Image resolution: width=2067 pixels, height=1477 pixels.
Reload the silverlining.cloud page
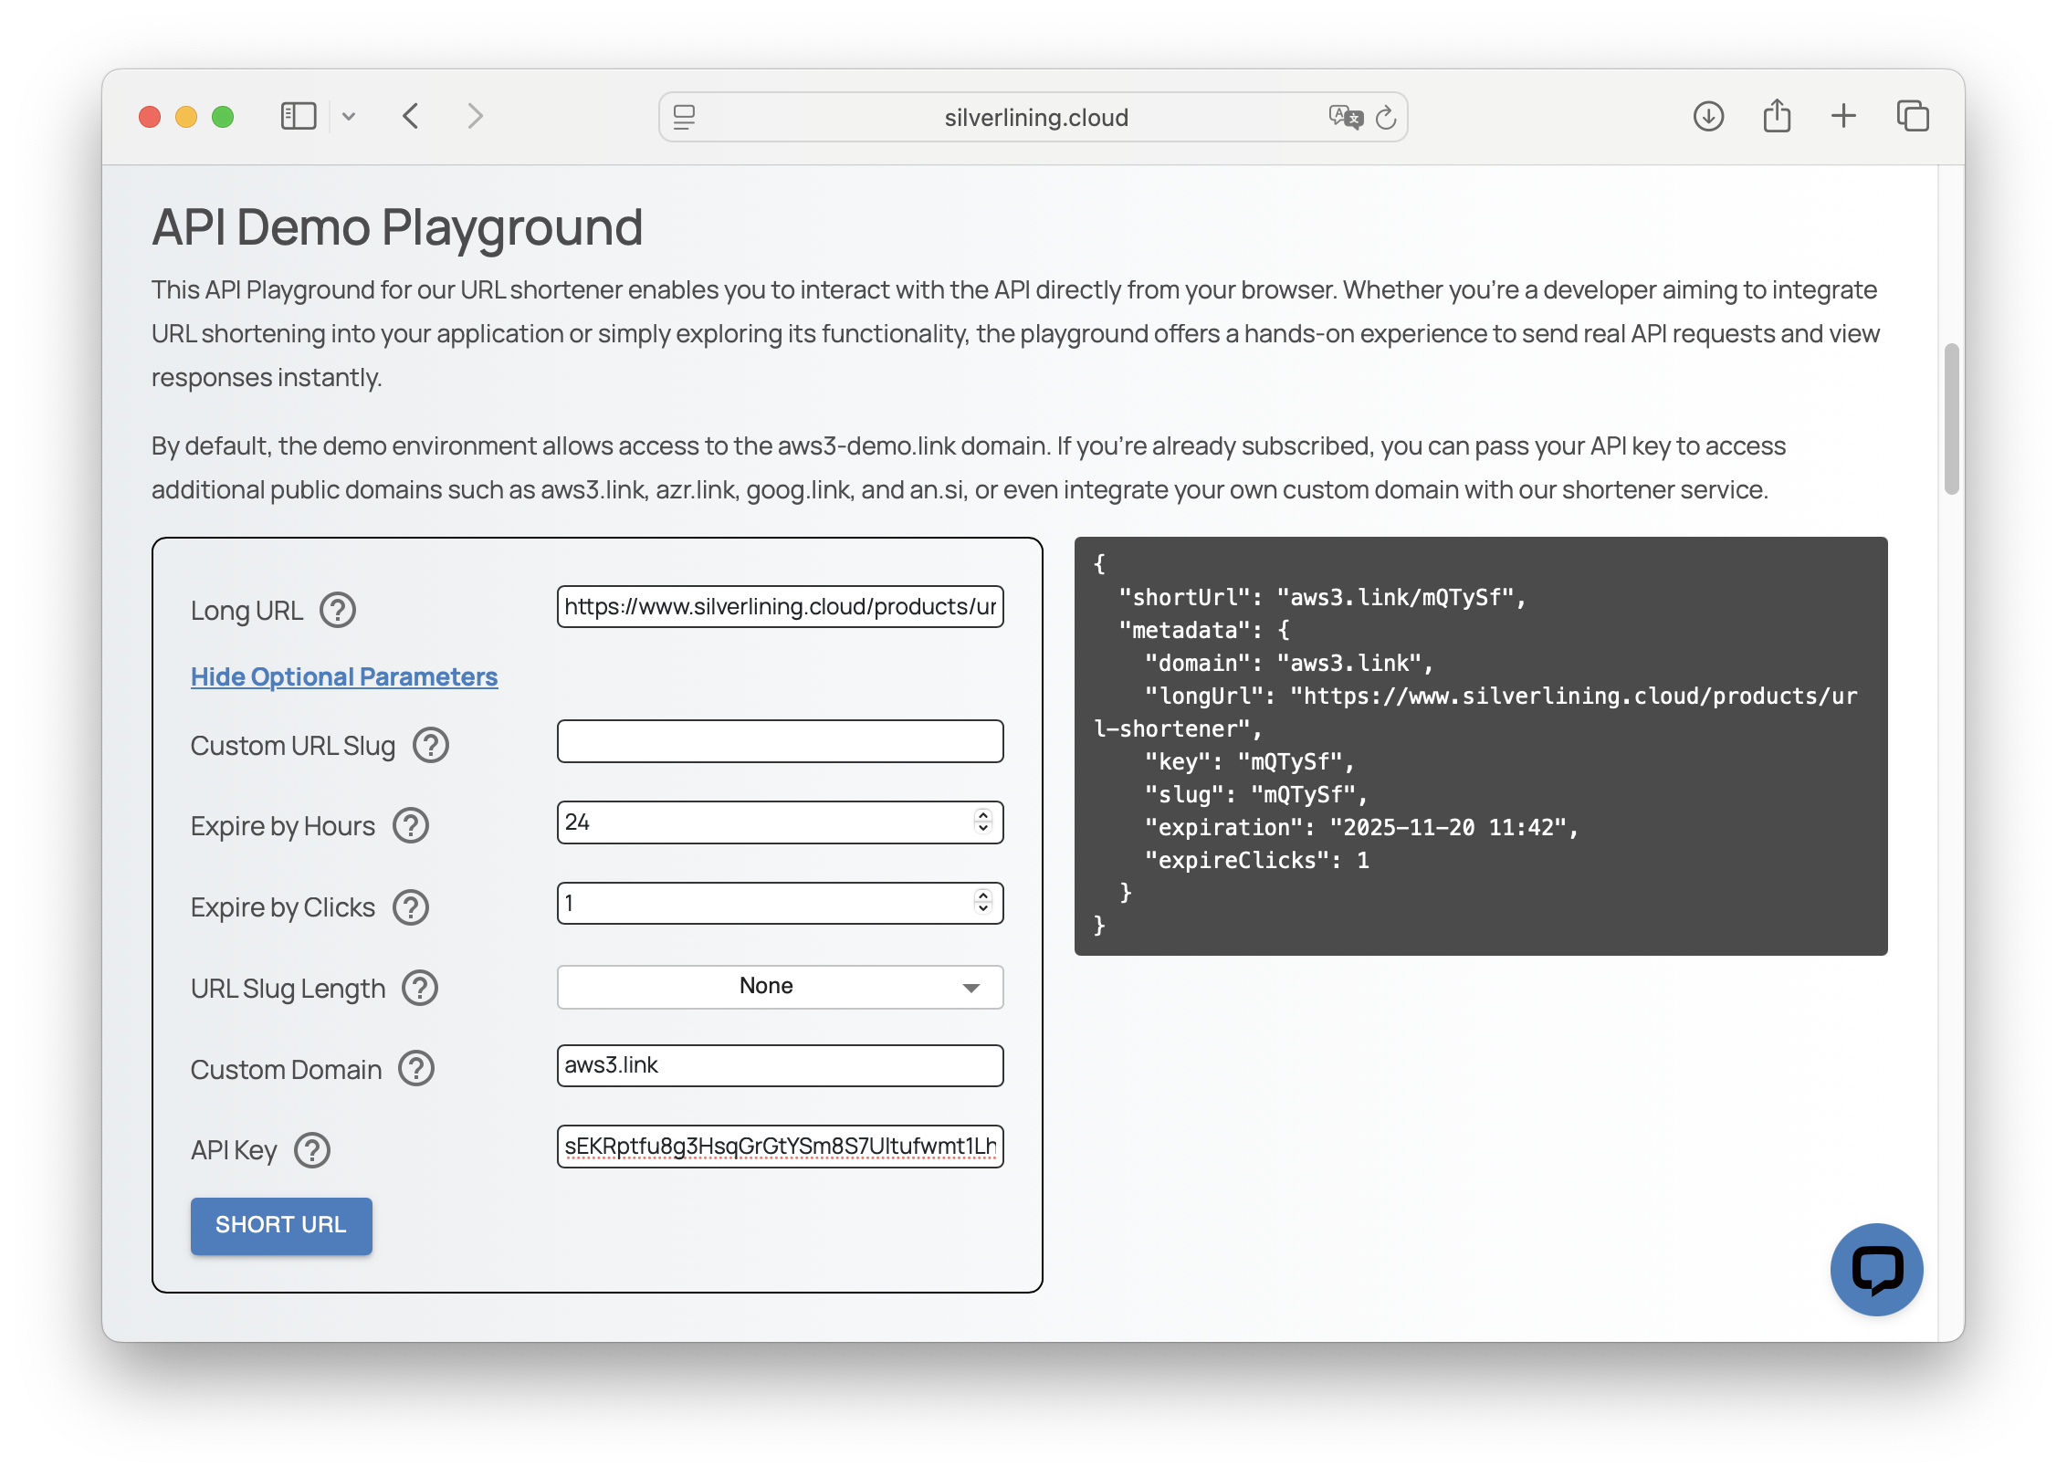1386,117
